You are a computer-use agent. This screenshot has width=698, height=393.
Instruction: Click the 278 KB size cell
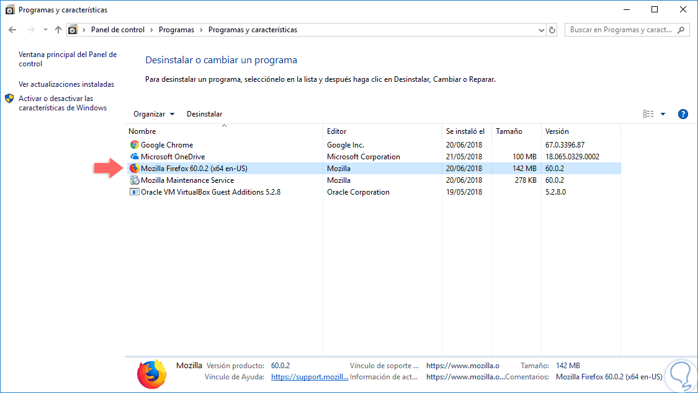click(x=526, y=180)
